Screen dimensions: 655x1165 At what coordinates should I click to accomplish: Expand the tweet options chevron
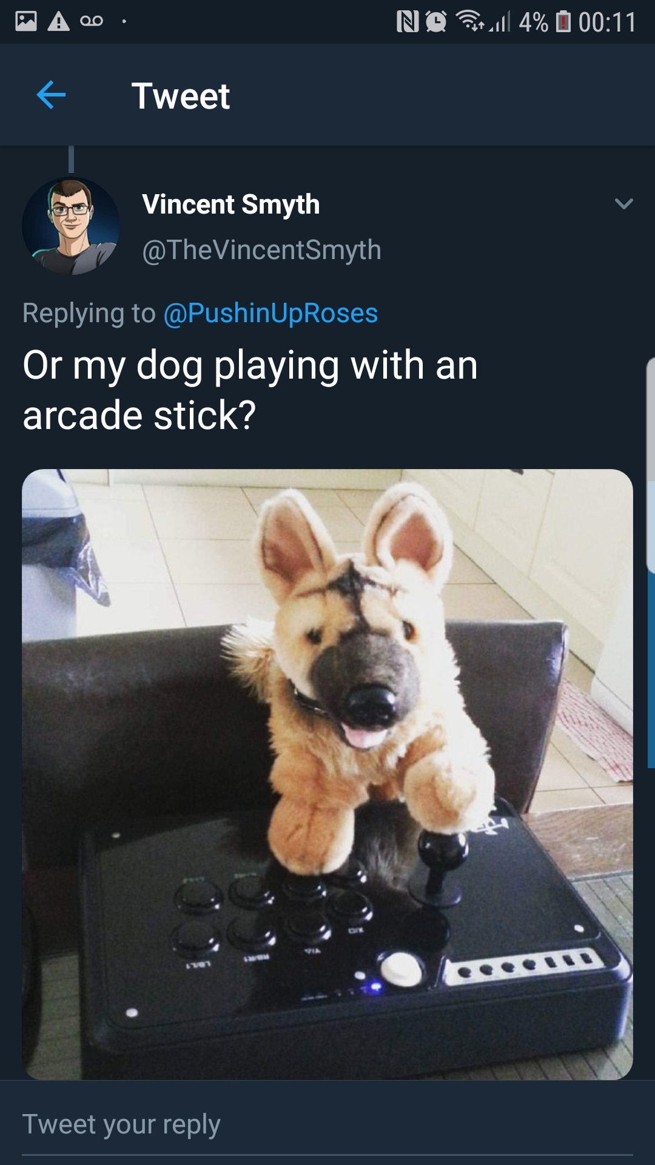(x=623, y=204)
